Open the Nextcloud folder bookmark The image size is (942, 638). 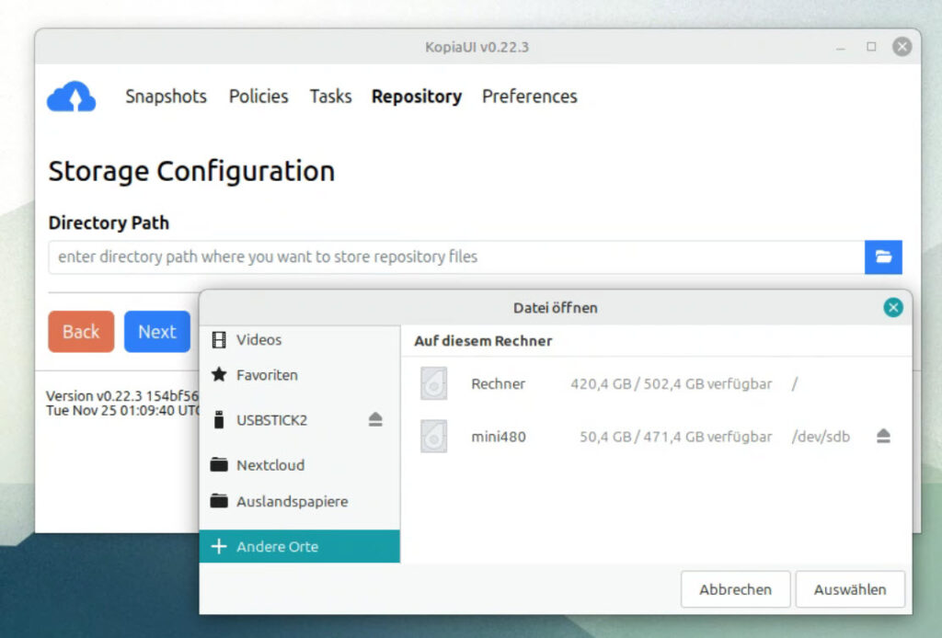(x=270, y=465)
